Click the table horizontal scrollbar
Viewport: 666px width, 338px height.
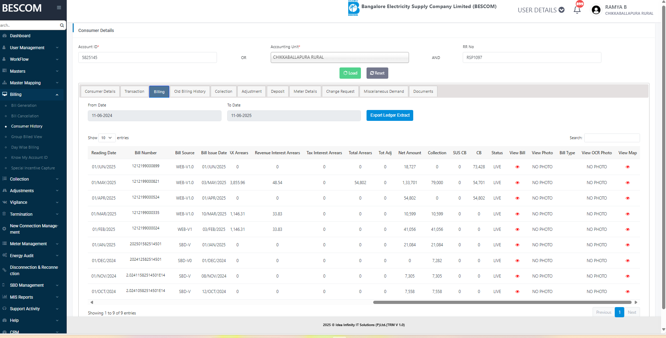click(502, 302)
